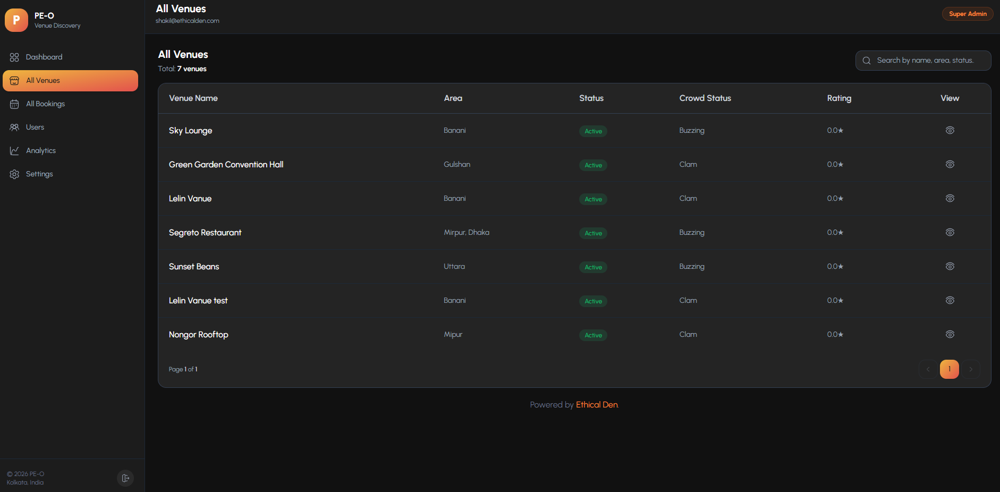Go to next page chevron
Screen dimensions: 1000x492
coord(971,369)
